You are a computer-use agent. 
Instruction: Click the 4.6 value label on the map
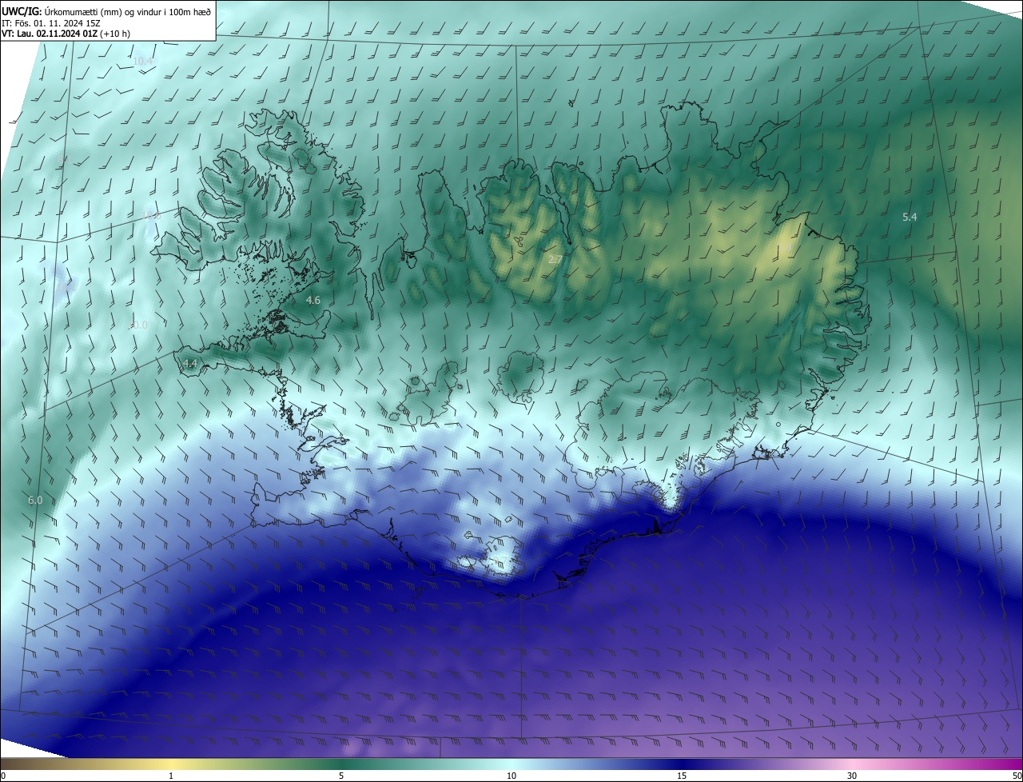click(x=313, y=301)
